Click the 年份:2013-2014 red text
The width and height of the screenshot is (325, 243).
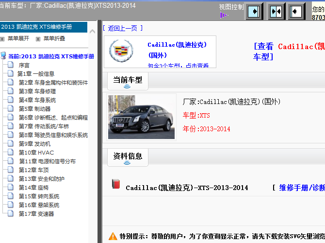(206, 129)
